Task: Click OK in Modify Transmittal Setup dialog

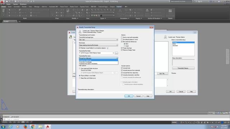Action: tap(129, 96)
